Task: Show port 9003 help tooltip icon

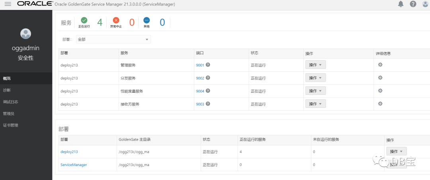Action: click(208, 104)
